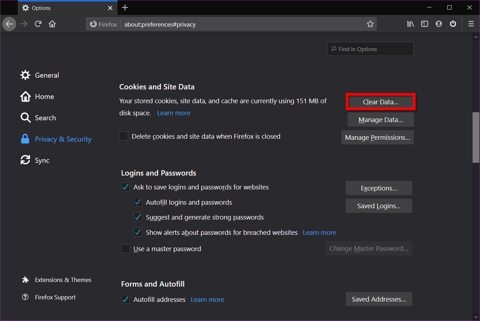Open a new tab with plus
This screenshot has width=480, height=321.
coord(125,7)
